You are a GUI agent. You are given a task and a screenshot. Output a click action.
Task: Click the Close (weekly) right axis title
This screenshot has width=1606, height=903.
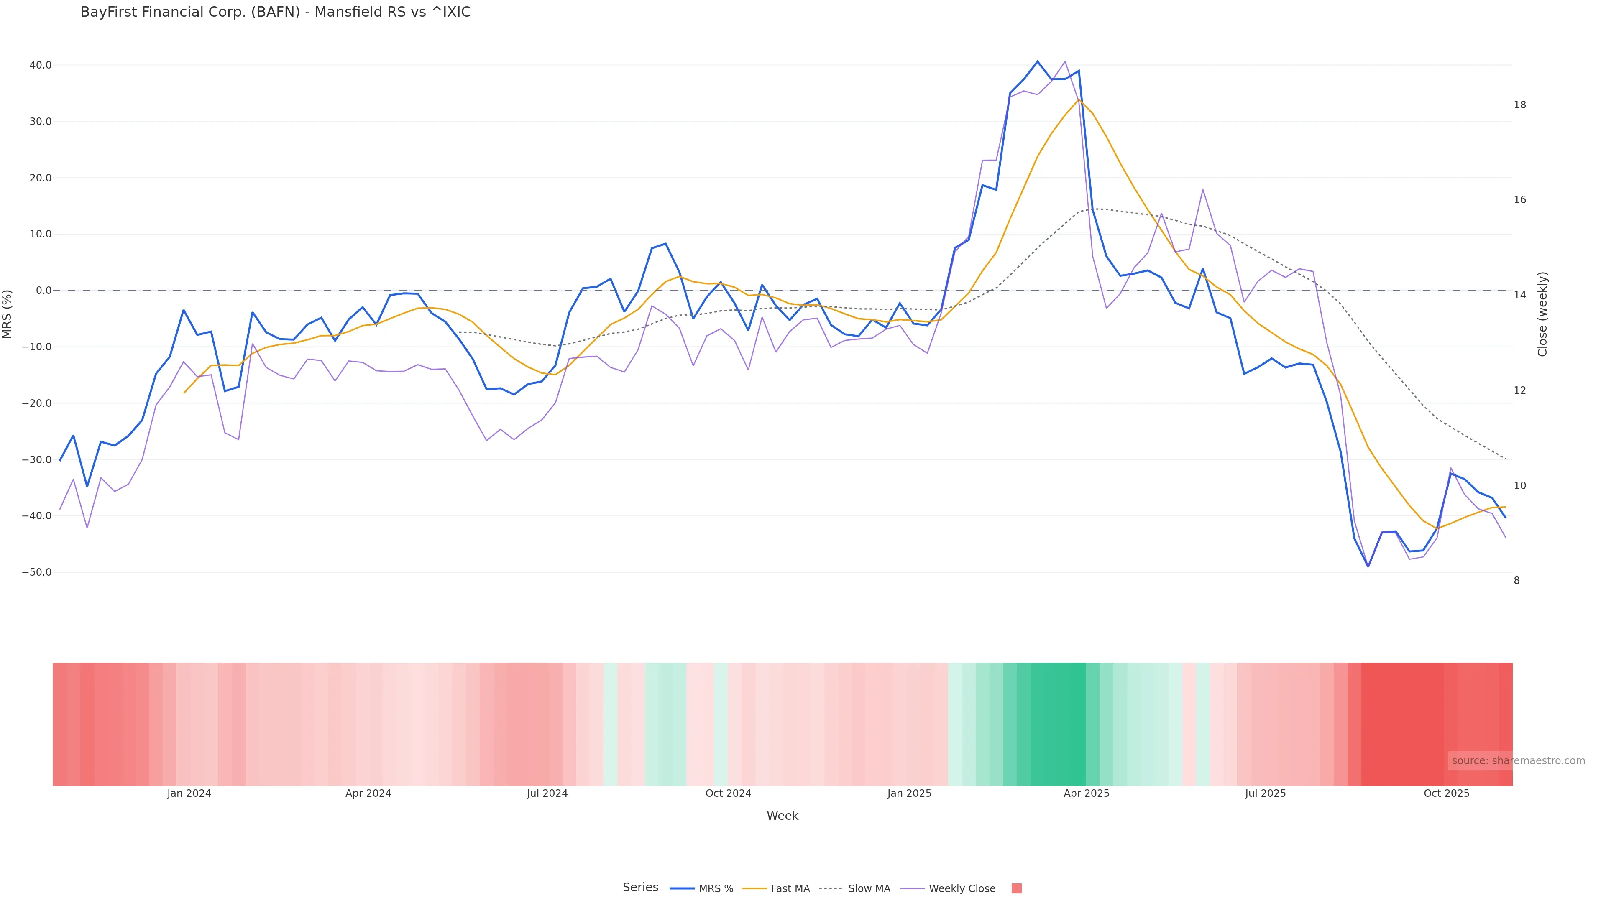pyautogui.click(x=1542, y=314)
